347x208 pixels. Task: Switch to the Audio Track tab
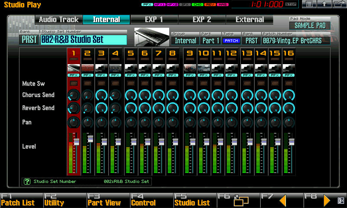[59, 19]
